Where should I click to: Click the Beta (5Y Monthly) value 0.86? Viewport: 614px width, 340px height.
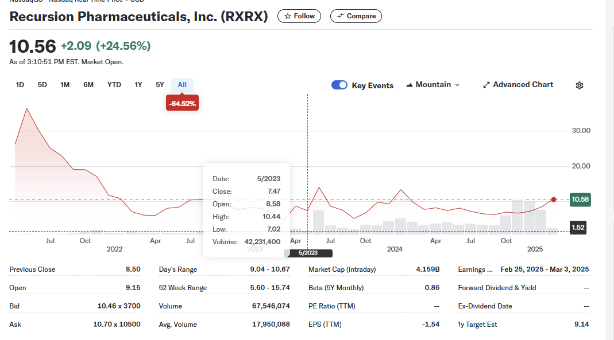(x=432, y=288)
